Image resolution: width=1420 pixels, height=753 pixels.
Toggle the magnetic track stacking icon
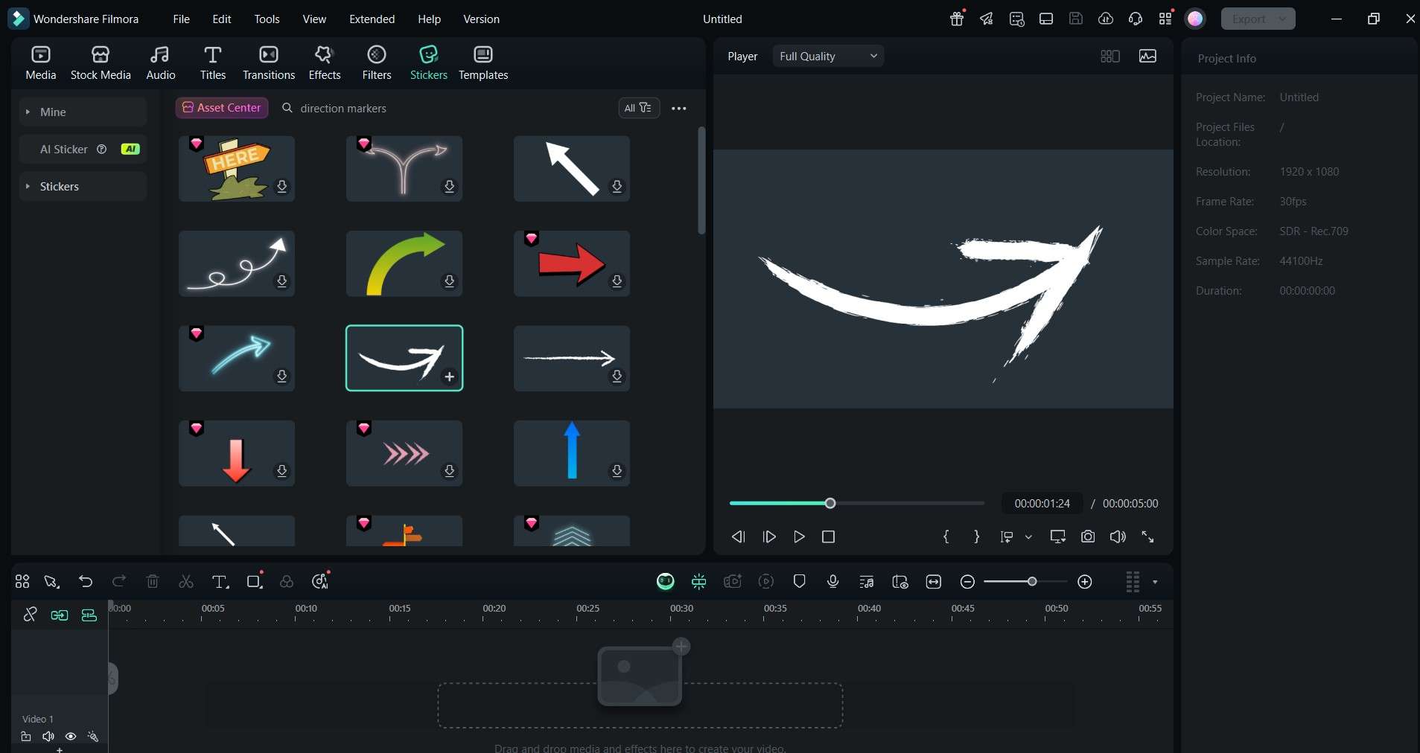[x=89, y=615]
